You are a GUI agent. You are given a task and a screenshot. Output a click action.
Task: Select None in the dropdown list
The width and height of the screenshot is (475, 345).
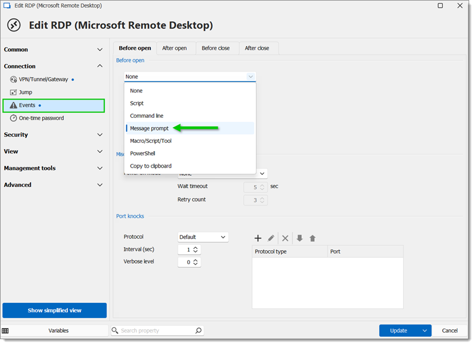(190, 91)
